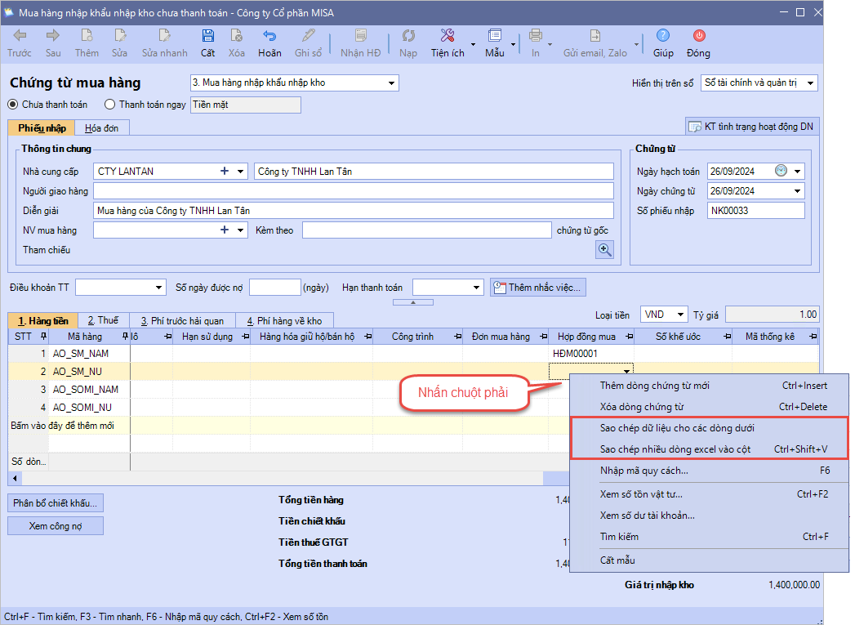Switch to the Hóa đơn tab
This screenshot has height=625, width=855.
point(101,127)
